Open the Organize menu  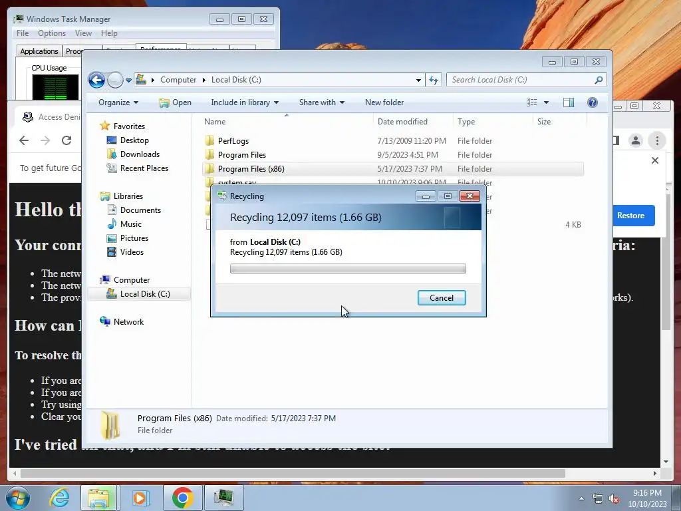point(118,102)
